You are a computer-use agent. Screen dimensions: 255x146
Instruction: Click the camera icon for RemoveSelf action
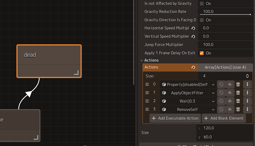230,109
